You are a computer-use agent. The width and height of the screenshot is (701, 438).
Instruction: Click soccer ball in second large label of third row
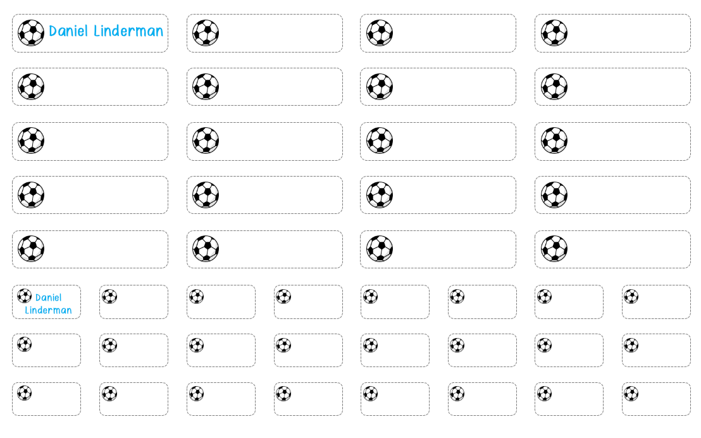(206, 141)
